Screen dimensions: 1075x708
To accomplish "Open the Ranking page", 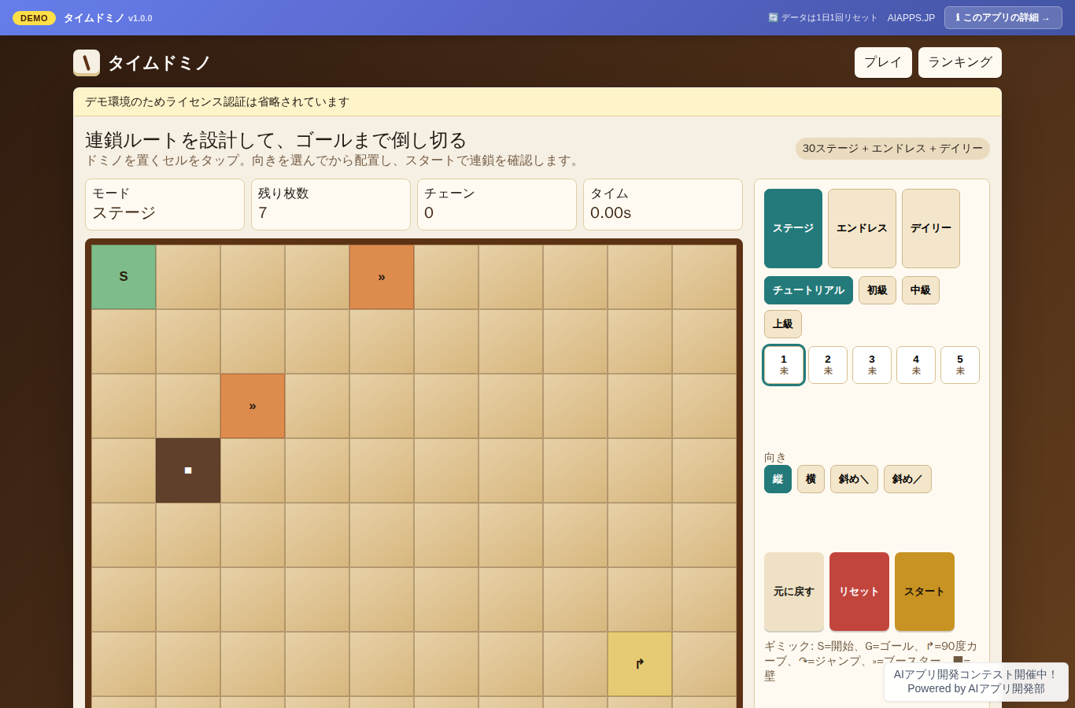I will pyautogui.click(x=960, y=62).
